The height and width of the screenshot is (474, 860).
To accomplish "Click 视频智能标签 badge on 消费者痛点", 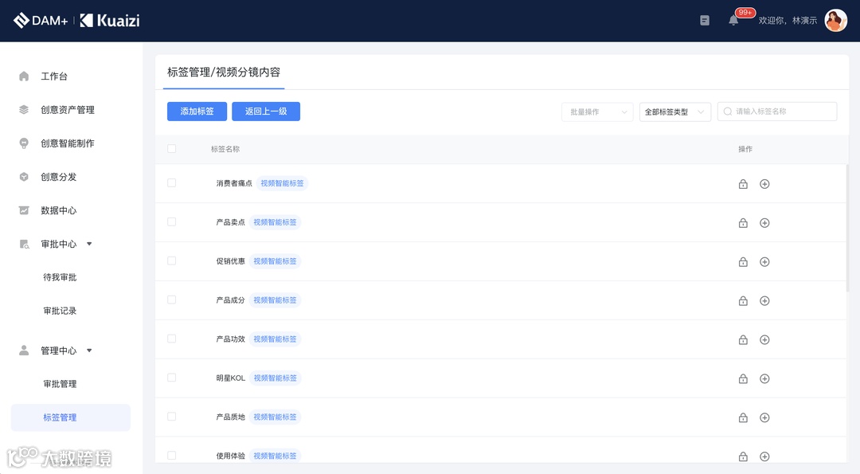I will pos(282,183).
